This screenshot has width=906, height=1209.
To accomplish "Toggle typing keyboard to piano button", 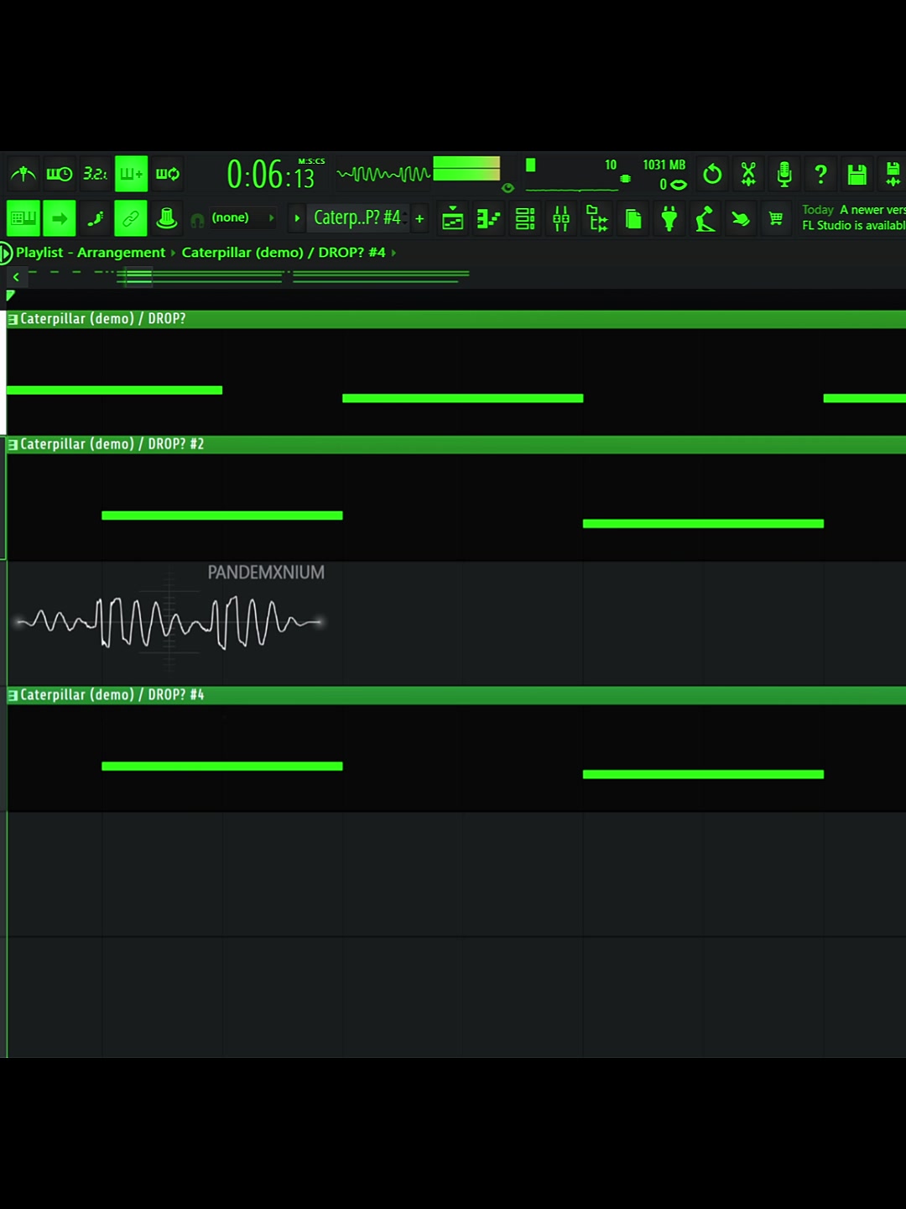I will pos(23,219).
